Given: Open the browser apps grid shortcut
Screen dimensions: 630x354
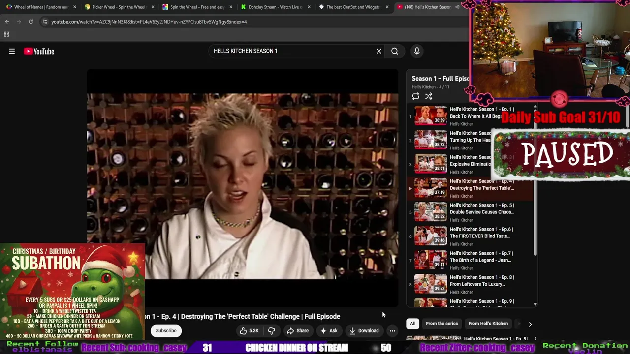Looking at the screenshot, I should [6, 34].
